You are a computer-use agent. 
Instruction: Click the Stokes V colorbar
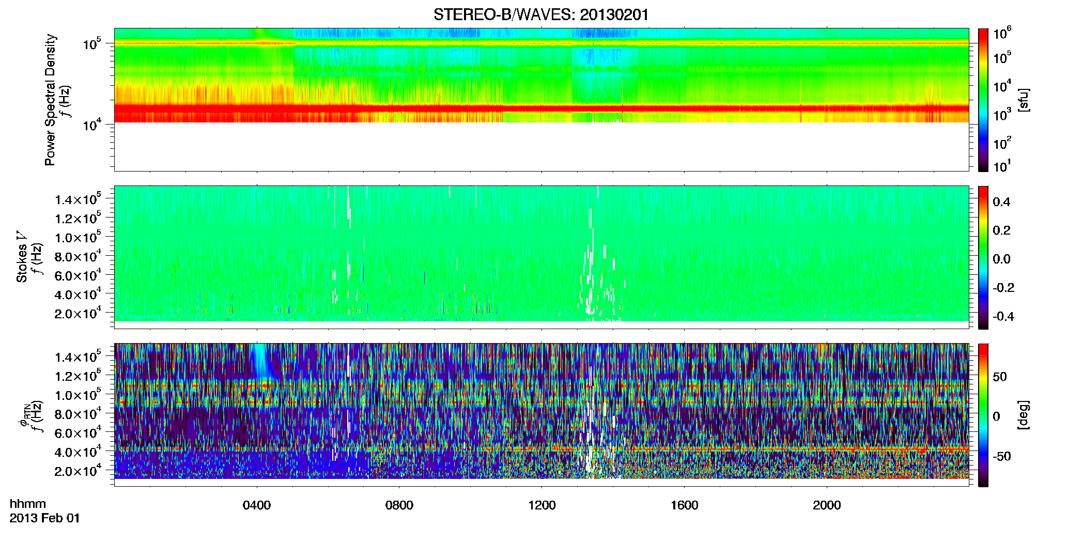pos(983,257)
